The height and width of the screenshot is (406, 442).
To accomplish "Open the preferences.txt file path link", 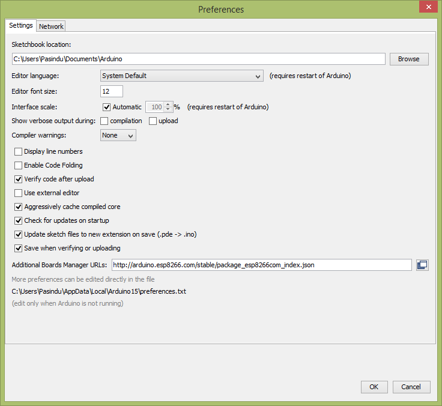I will coord(99,291).
